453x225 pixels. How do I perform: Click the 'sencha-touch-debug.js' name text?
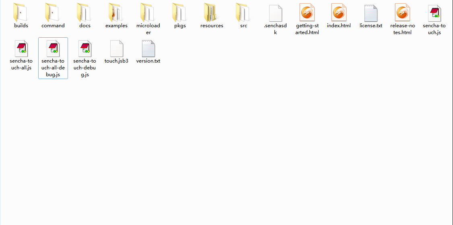pos(84,68)
